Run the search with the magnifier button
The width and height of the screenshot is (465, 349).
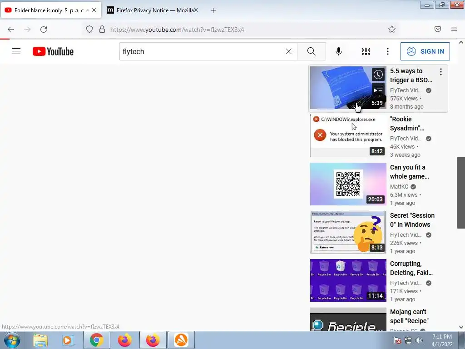coord(312,51)
